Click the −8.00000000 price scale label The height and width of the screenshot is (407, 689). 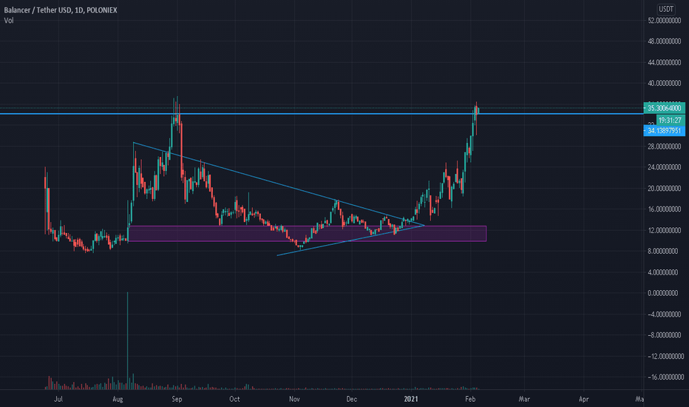point(664,335)
